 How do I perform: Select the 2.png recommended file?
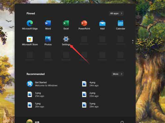(90, 94)
